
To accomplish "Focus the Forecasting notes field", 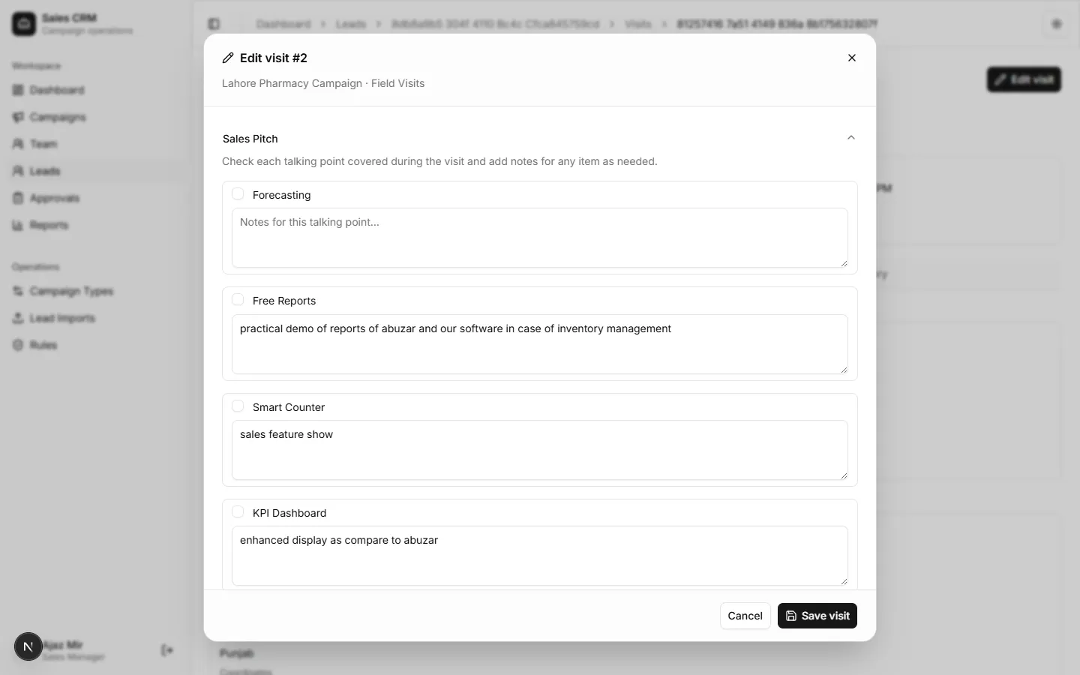I will [x=540, y=238].
